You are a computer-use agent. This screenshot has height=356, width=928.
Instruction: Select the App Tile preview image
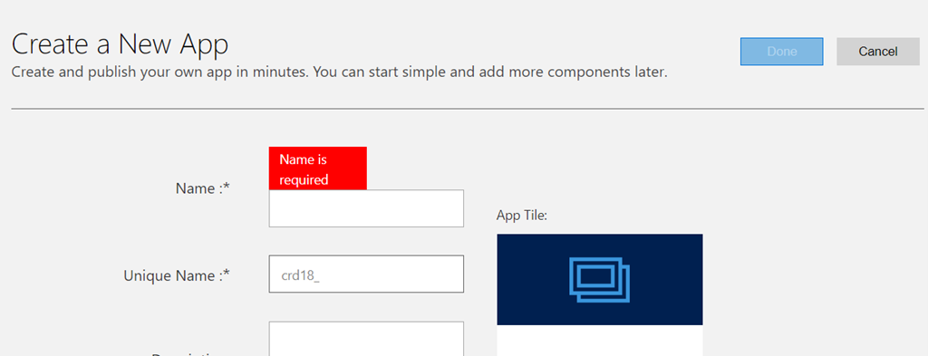click(600, 280)
